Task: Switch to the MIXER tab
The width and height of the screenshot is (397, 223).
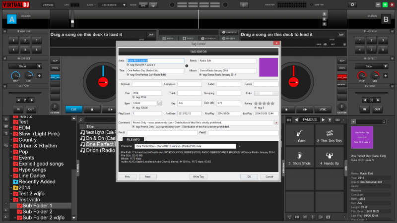Action: (168, 39)
